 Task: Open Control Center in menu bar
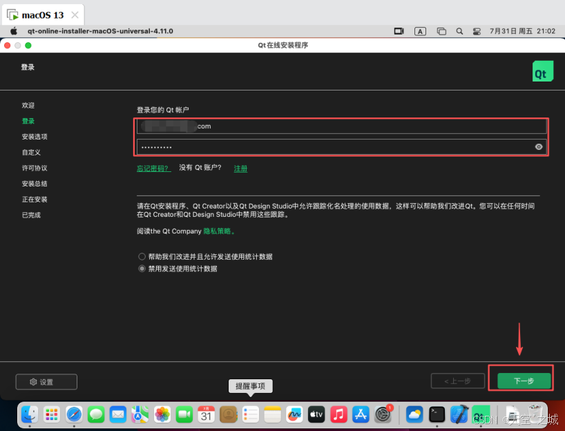click(x=477, y=31)
